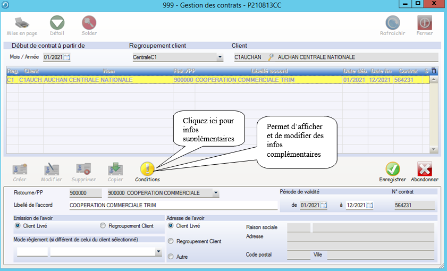Click the Mise en page printer icon

click(x=21, y=22)
